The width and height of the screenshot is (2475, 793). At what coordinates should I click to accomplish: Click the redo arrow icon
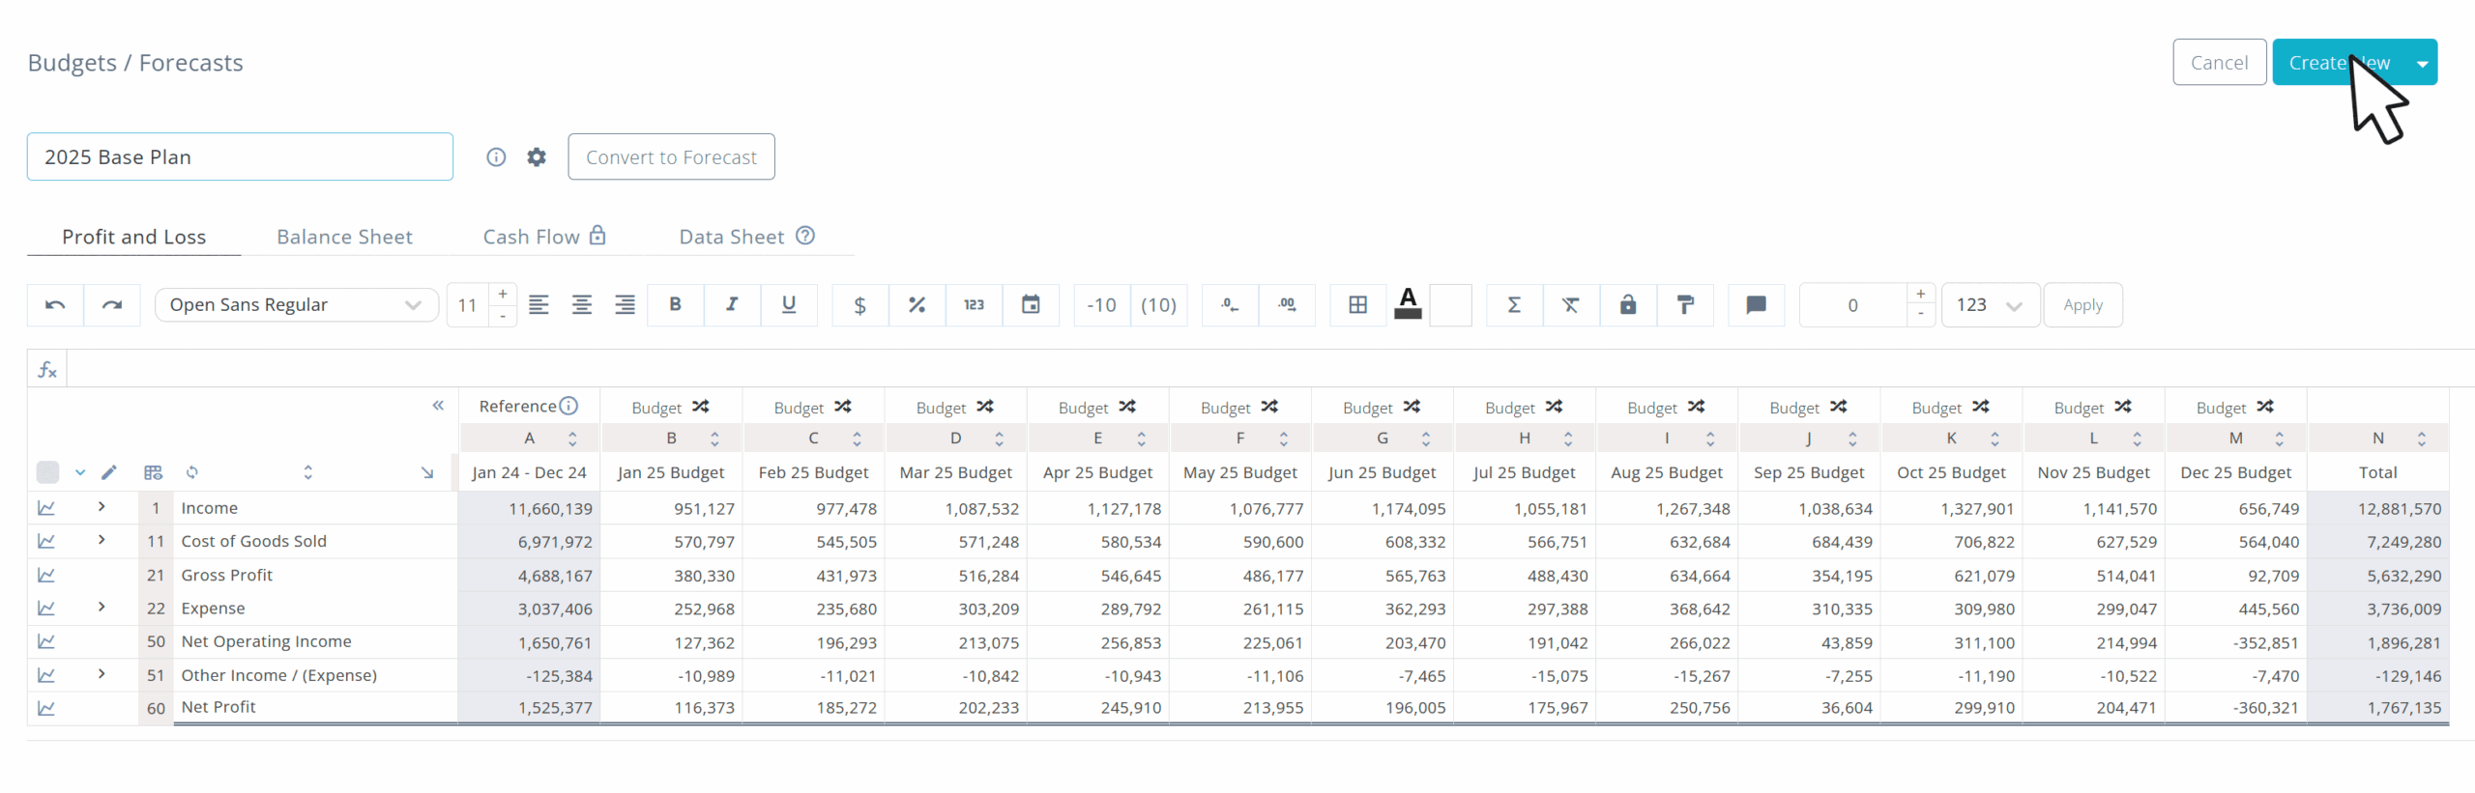(x=112, y=305)
